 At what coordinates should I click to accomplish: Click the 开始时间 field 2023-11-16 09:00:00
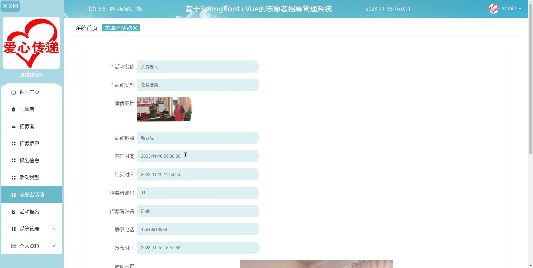pos(198,156)
